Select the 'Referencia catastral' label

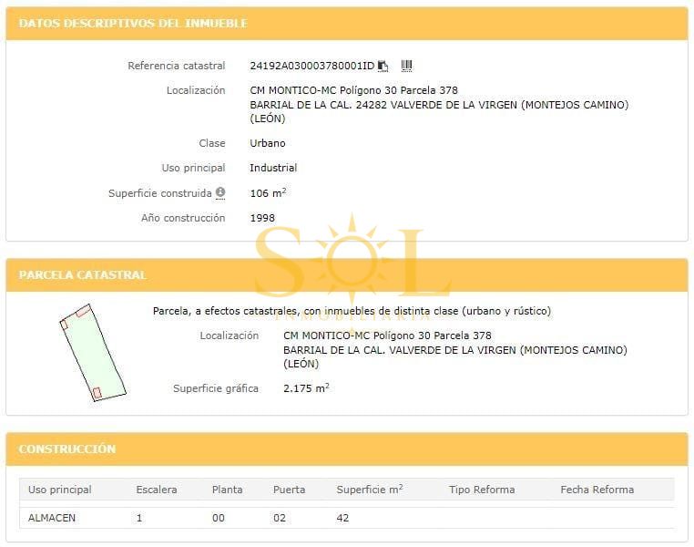[x=176, y=66]
